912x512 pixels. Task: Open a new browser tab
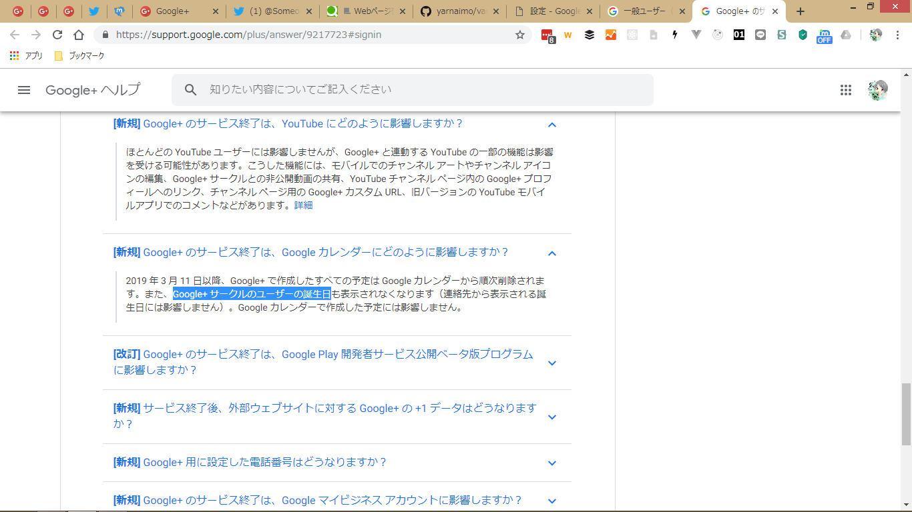tap(801, 11)
